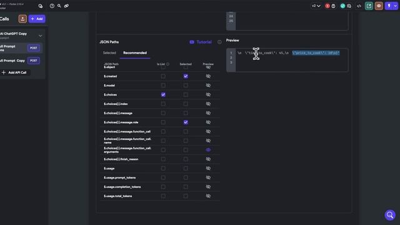Click the orange preview eye button
The width and height of the screenshot is (400, 225).
[x=379, y=6]
